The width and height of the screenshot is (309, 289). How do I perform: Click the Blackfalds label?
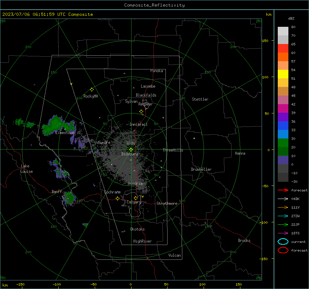pos(146,95)
